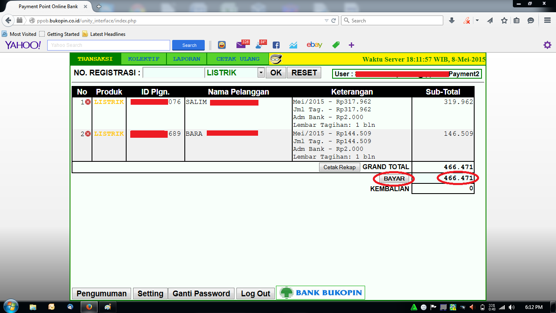Check the weather icon showing 84 degrees

point(259,45)
